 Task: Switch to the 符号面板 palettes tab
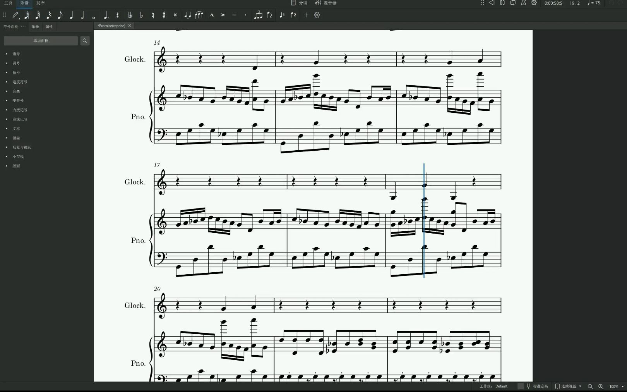coord(11,27)
